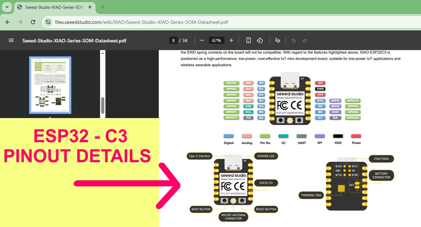Screen dimensions: 421x227
Task: Click the top XIAO ESP32C3 board image
Action: 290,99
